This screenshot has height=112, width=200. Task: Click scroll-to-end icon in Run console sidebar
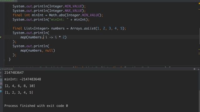[1, 84]
